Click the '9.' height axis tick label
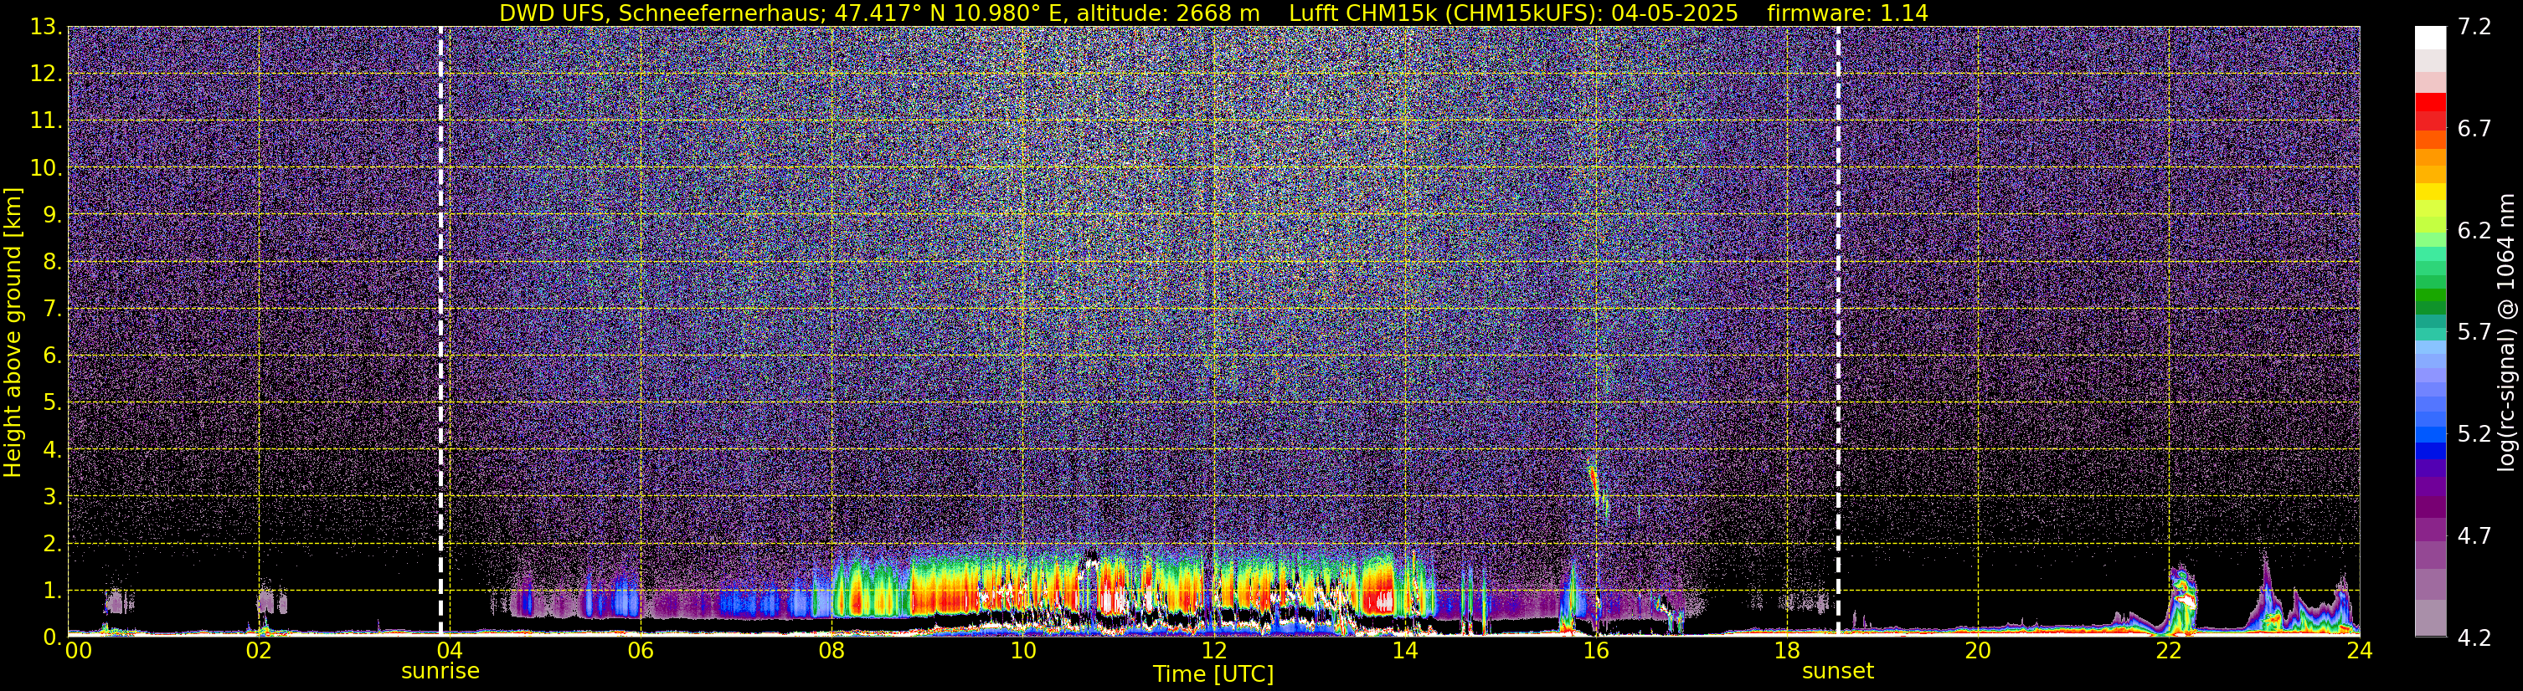 coord(52,215)
